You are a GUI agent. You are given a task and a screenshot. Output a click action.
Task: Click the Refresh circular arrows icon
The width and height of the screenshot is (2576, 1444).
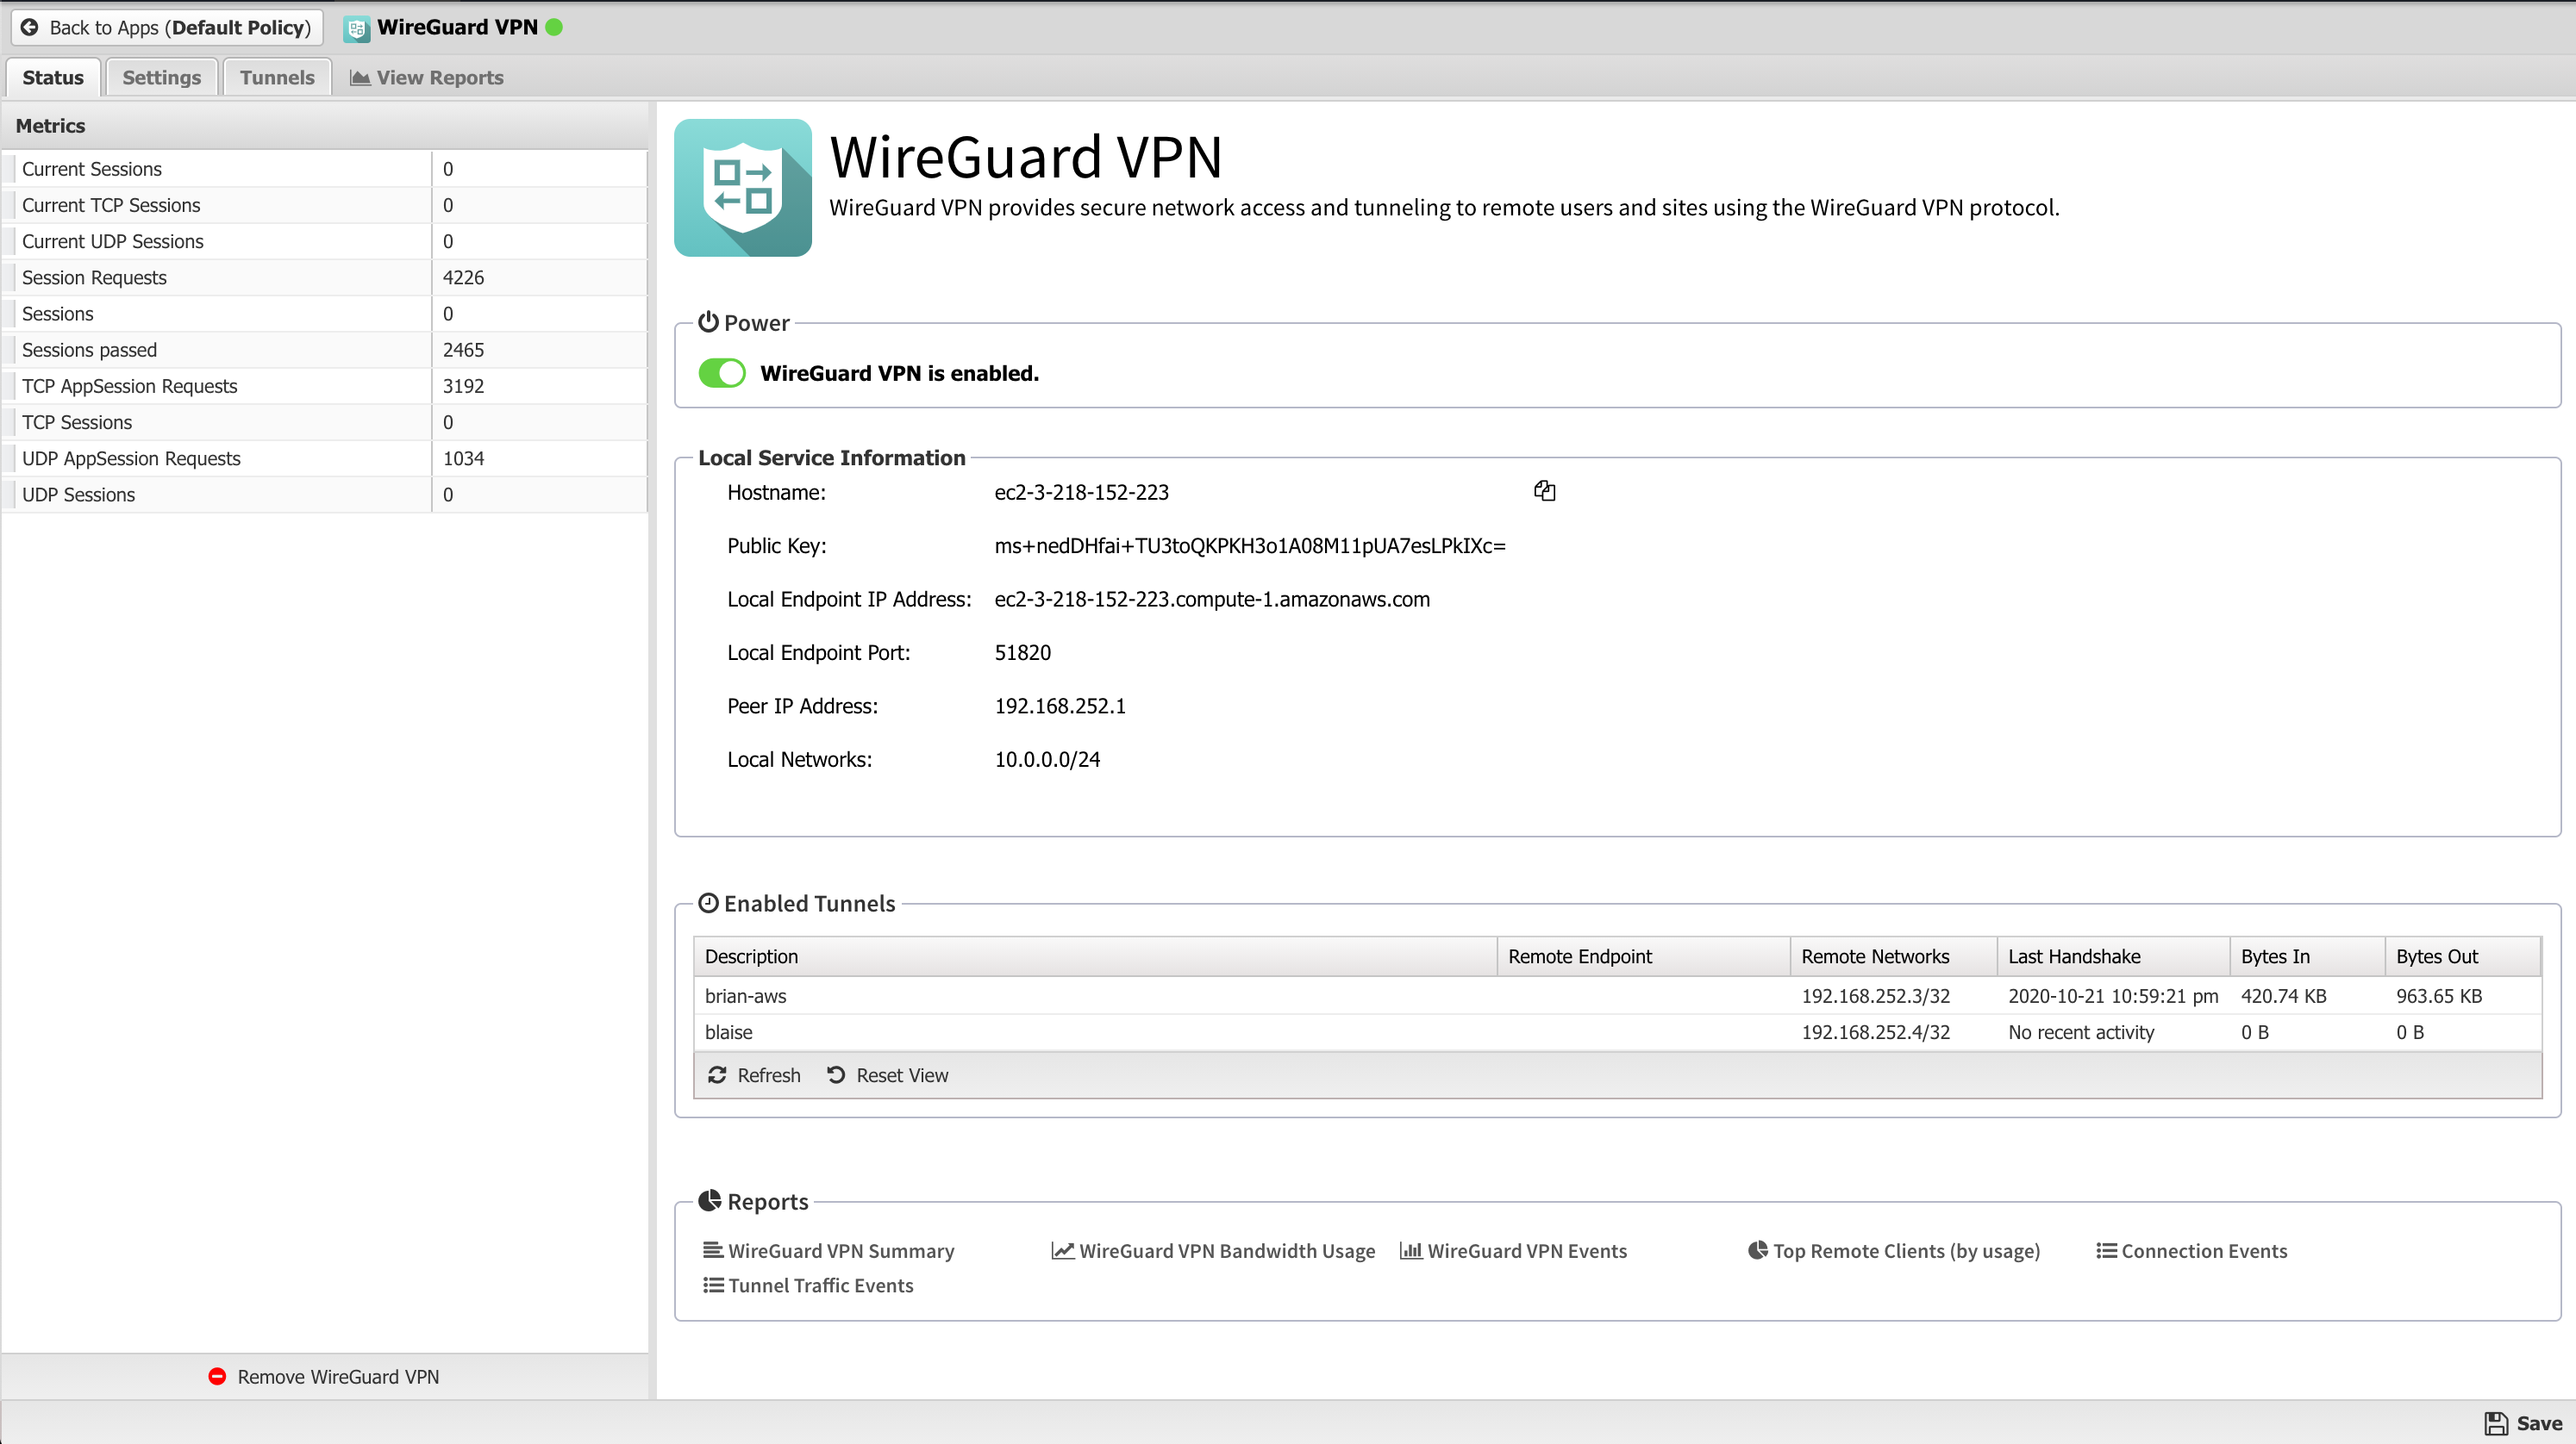pos(717,1074)
